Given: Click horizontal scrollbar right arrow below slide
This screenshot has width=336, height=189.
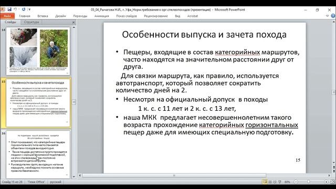Looking at the screenshot, I should [x=329, y=175].
